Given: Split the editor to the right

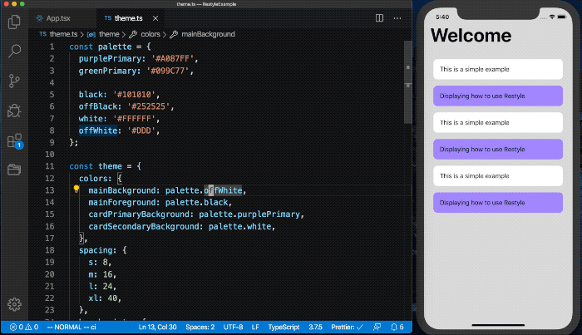Looking at the screenshot, I should [379, 17].
